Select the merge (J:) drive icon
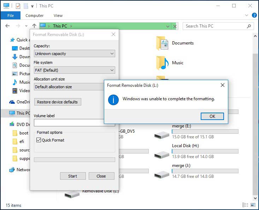Screen dimensions: 259x210 click(162, 175)
